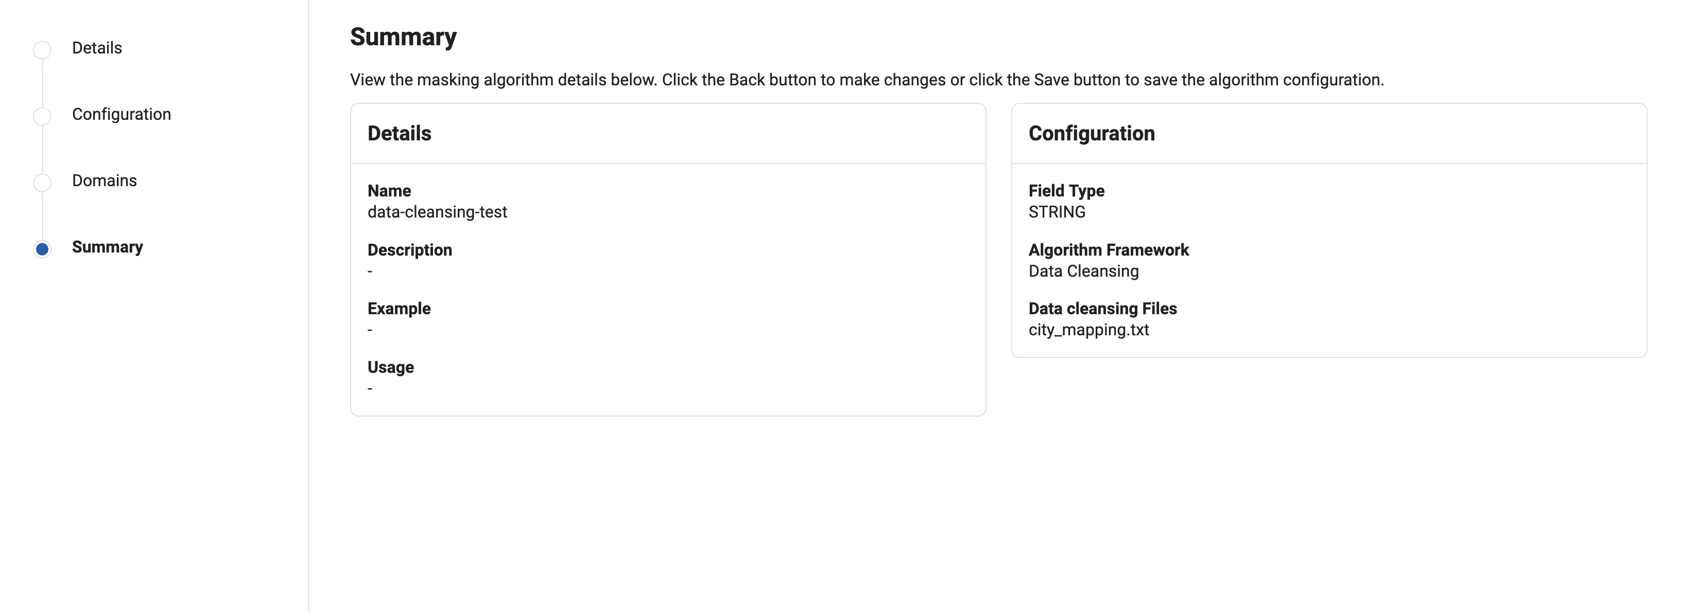Click the Domains step circle indicator
This screenshot has height=612, width=1695.
pos(42,183)
